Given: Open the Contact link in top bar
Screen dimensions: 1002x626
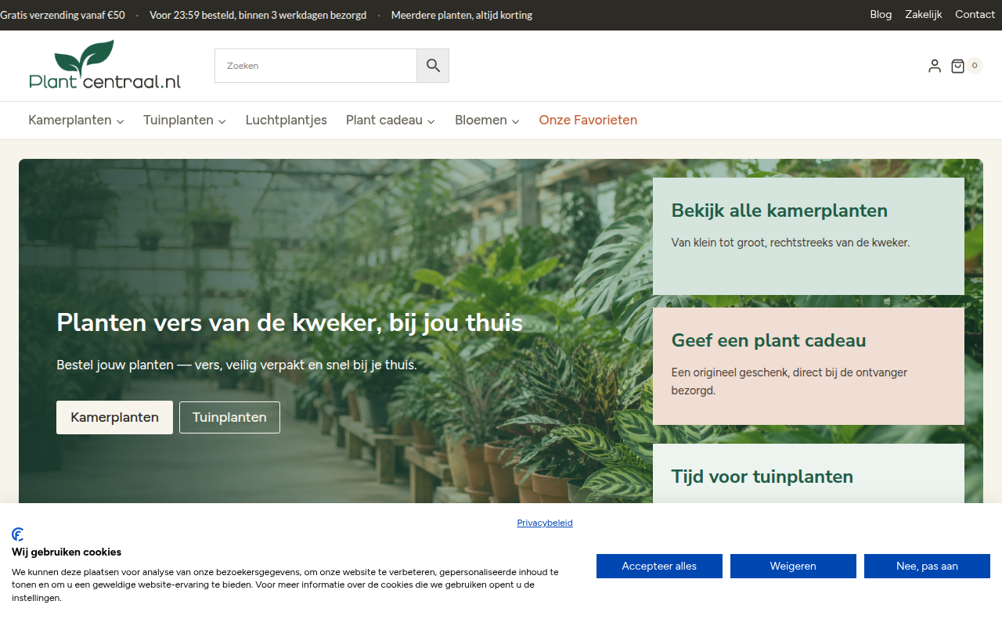Looking at the screenshot, I should coord(975,15).
